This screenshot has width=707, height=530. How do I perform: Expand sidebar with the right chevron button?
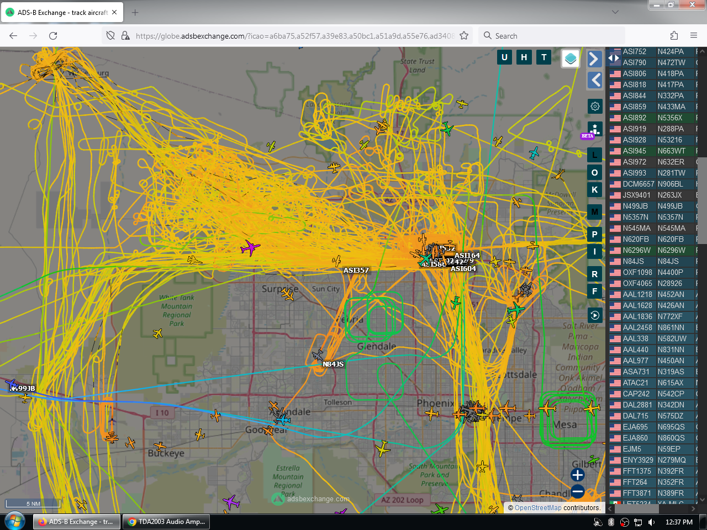click(594, 59)
